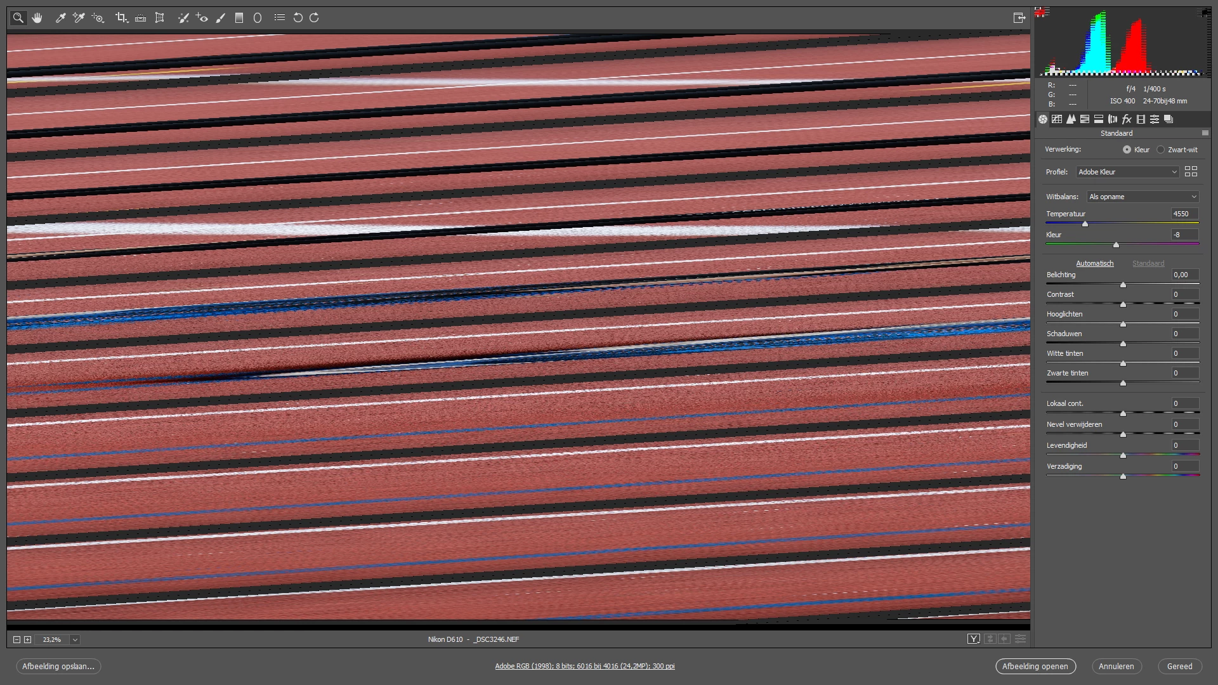Viewport: 1218px width, 685px height.
Task: Select the Hand tool
Action: 37,18
